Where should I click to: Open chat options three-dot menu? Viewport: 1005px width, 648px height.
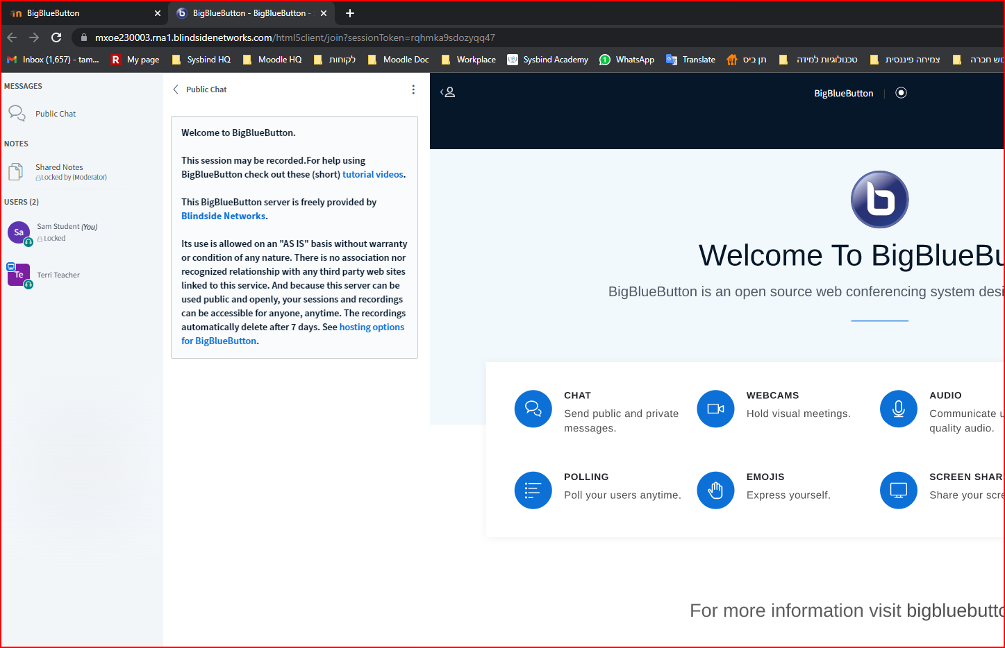413,89
